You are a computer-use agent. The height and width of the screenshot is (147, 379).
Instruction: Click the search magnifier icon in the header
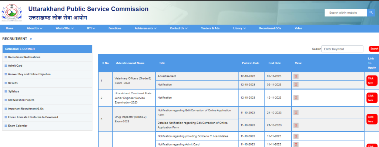(371, 13)
